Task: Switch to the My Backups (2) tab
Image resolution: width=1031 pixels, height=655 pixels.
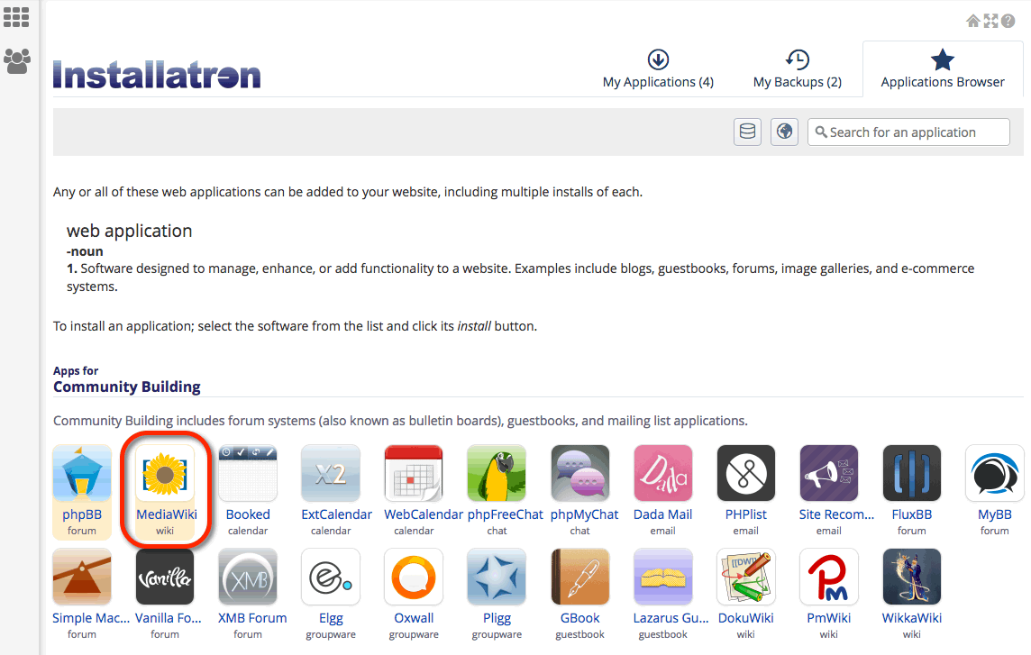Action: pyautogui.click(x=798, y=69)
